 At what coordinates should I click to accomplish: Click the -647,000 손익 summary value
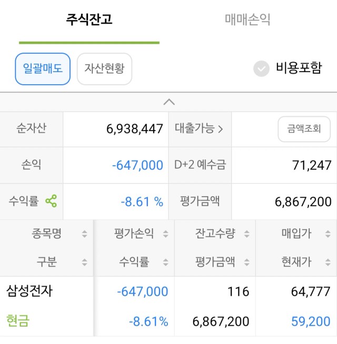pos(137,165)
